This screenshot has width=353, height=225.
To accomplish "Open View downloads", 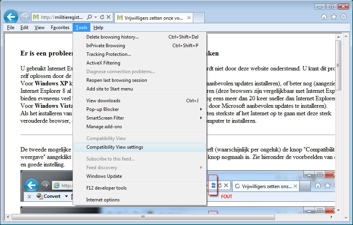I will (140, 101).
